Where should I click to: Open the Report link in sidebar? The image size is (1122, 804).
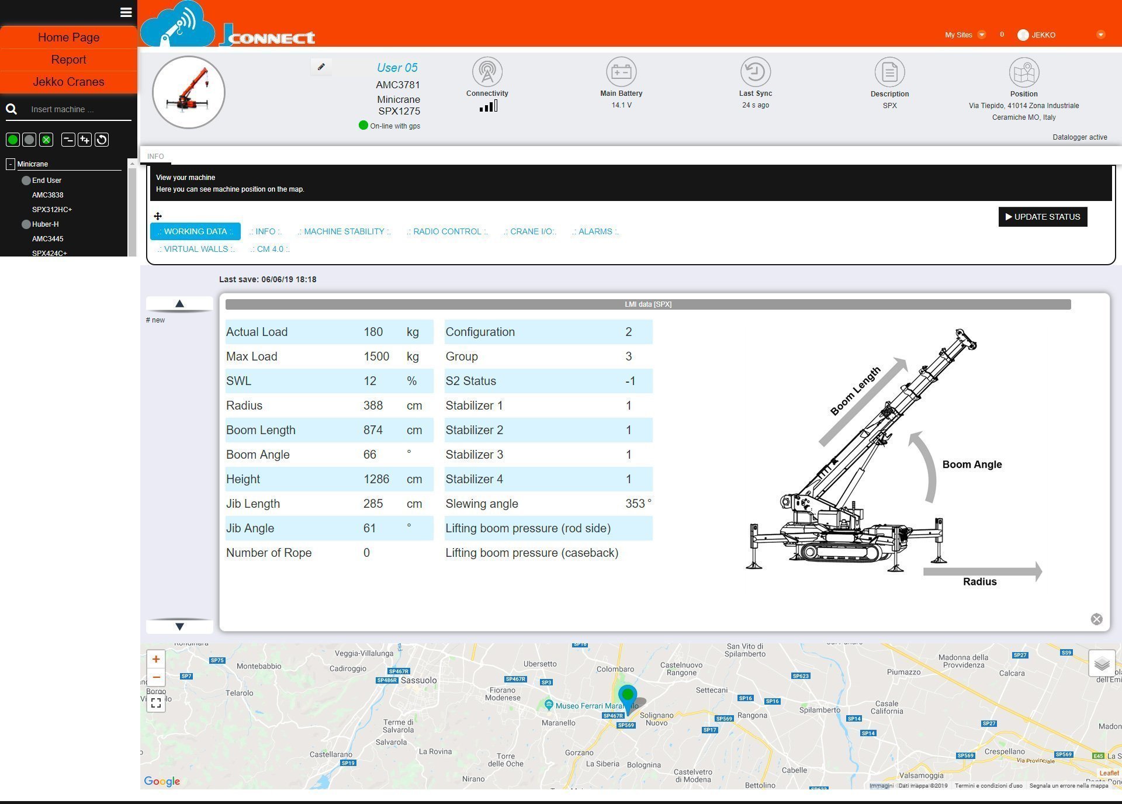point(68,60)
